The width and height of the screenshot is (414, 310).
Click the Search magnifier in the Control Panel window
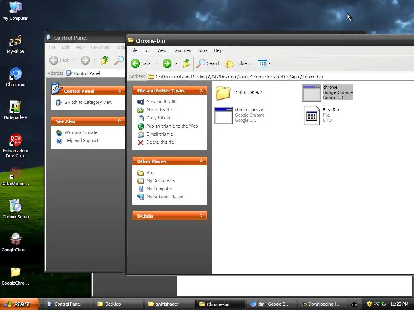coord(119,60)
